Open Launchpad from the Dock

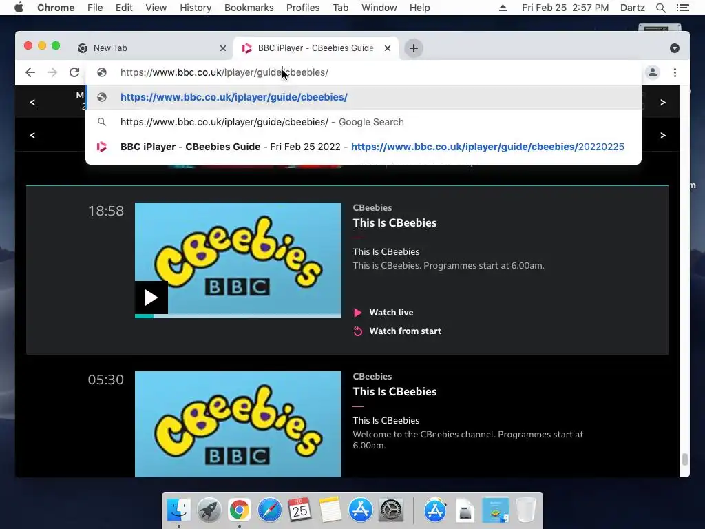pyautogui.click(x=209, y=510)
